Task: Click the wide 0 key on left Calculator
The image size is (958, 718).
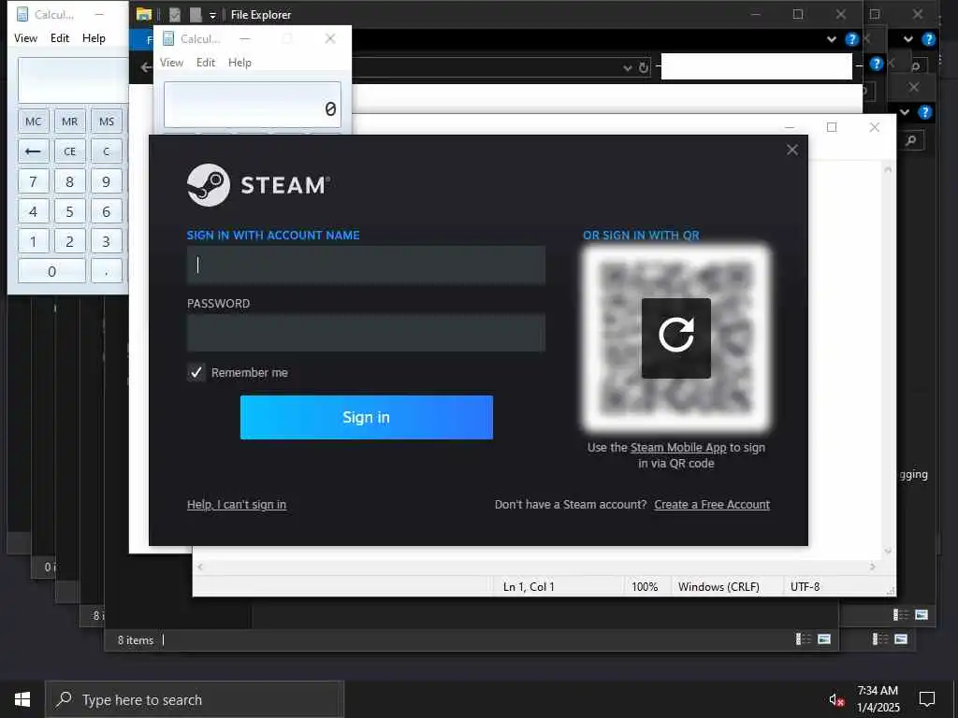Action: [x=52, y=271]
